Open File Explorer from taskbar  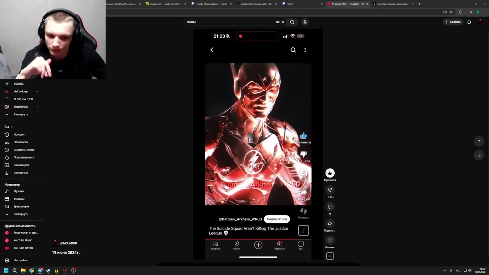coord(23,270)
